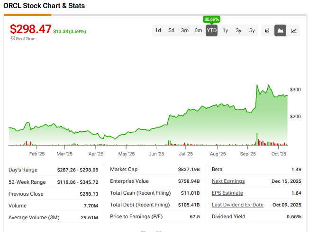Select the YTD range button

[211, 31]
